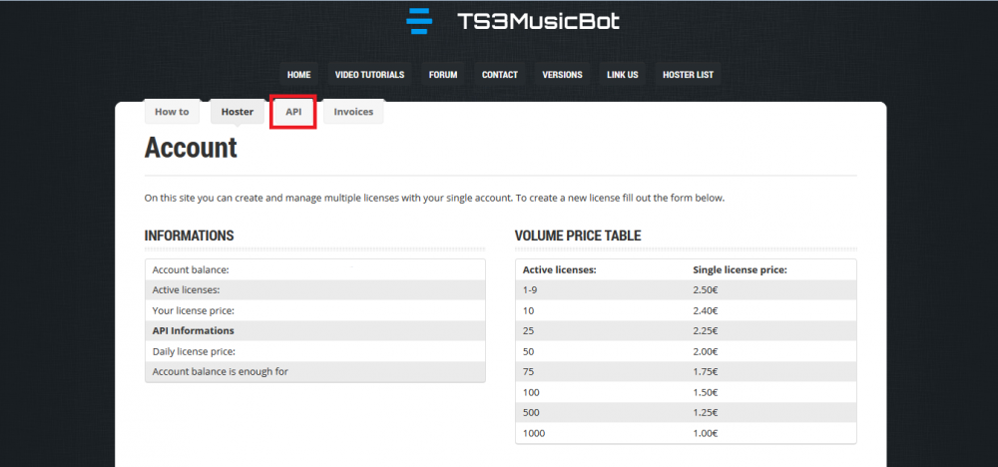Select the 1-9 licenses cell
Viewport: 998px width, 467px height.
(x=532, y=290)
